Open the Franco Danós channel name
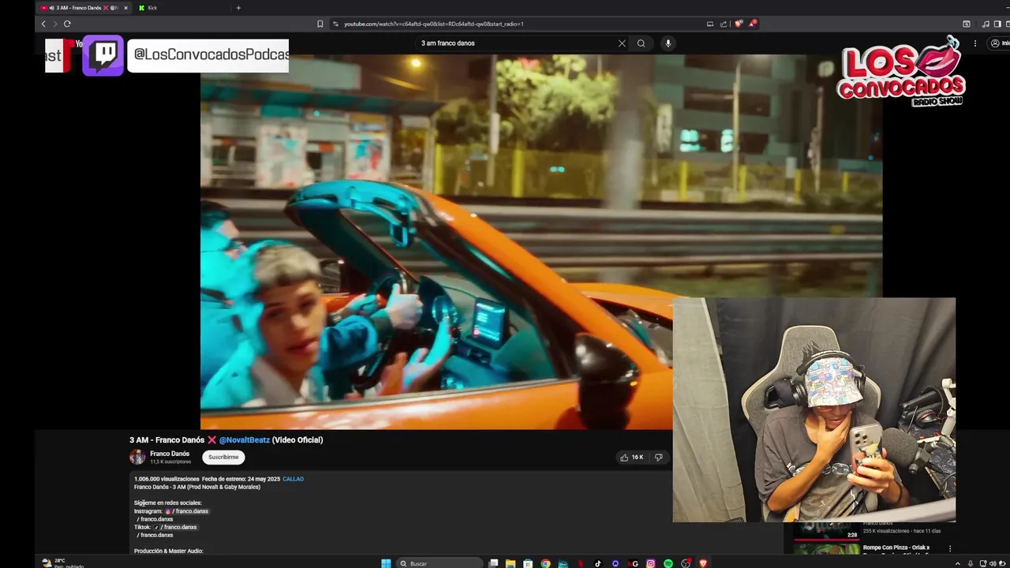The width and height of the screenshot is (1010, 568). point(170,454)
